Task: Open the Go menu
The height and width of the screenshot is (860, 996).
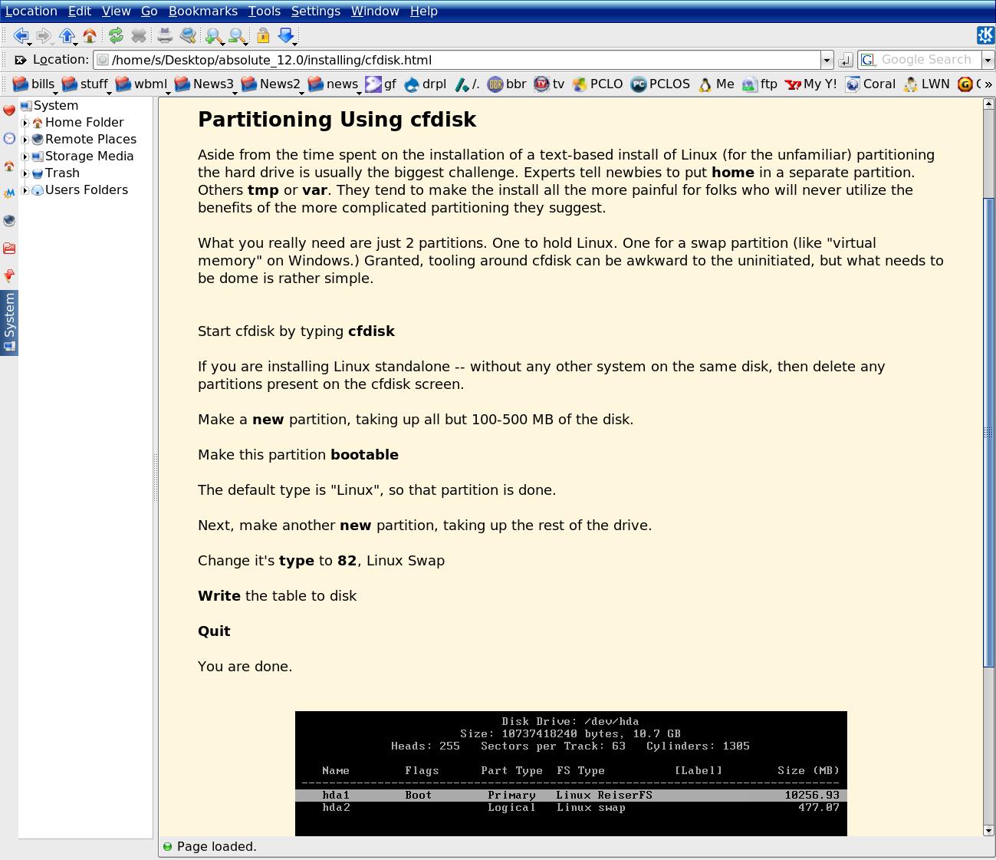Action: [x=150, y=12]
